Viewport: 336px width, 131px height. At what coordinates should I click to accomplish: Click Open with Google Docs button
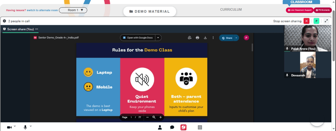tap(137, 38)
